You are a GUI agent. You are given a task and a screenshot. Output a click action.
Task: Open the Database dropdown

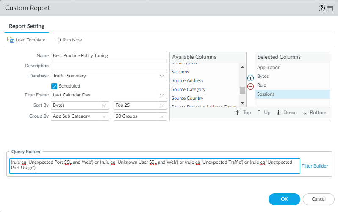click(x=109, y=76)
